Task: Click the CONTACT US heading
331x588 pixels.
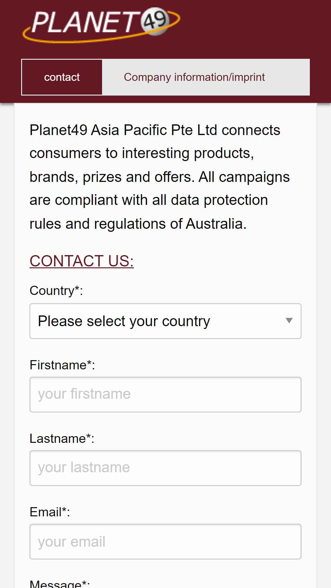Action: (x=82, y=261)
